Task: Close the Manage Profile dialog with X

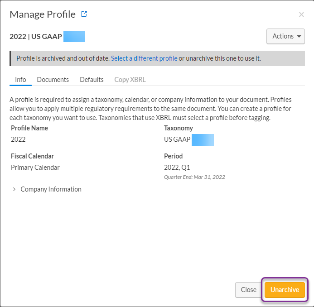Action: coord(301,14)
